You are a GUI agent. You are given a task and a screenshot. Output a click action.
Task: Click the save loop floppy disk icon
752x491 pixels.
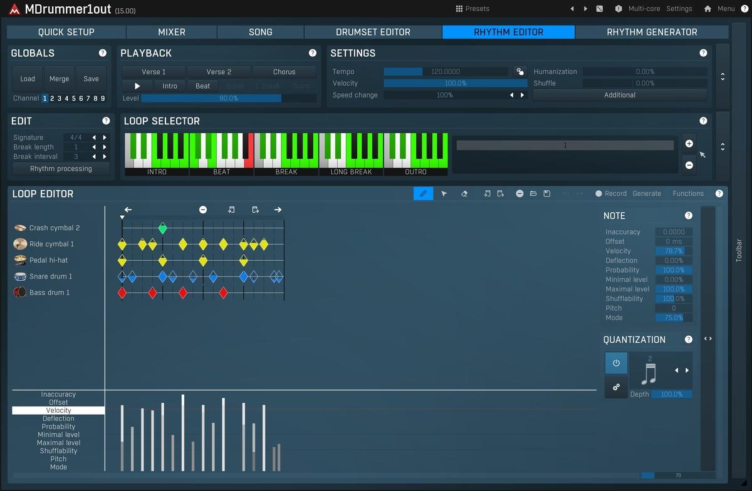click(x=547, y=194)
